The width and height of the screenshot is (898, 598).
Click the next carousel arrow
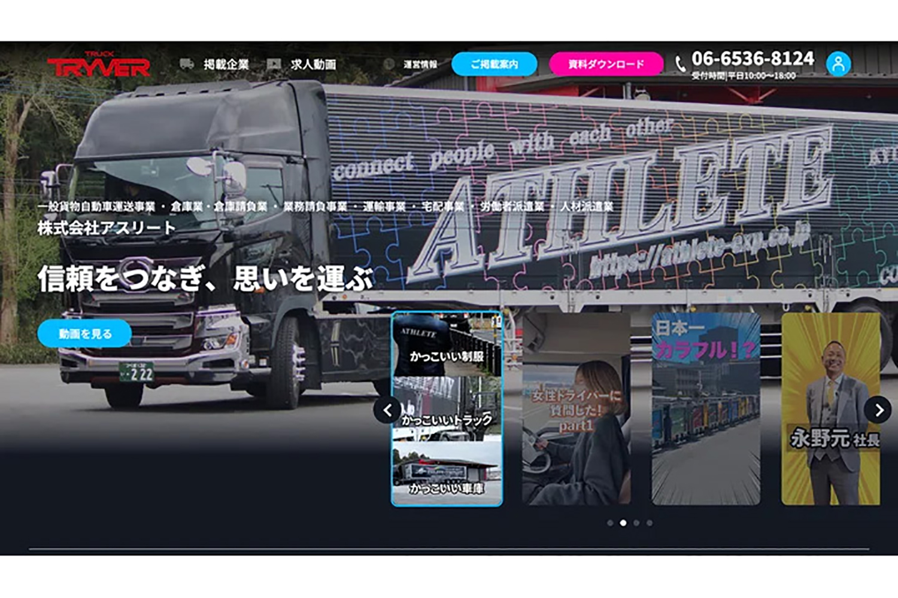(878, 410)
